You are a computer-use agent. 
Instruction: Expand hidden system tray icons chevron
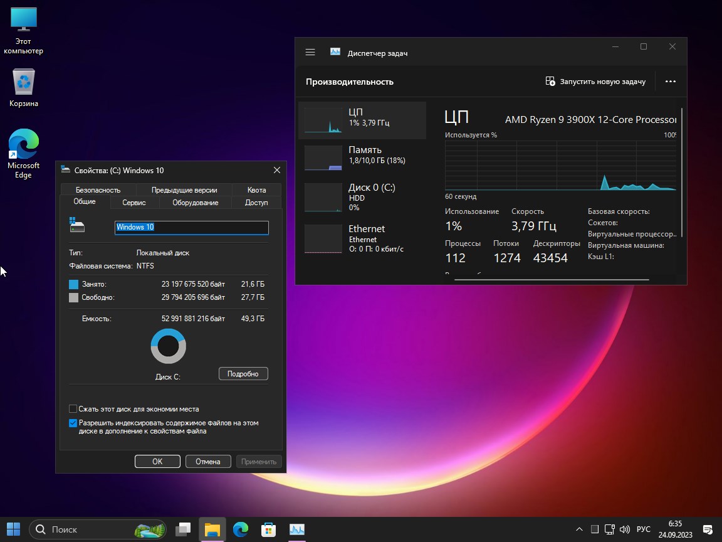coord(579,529)
